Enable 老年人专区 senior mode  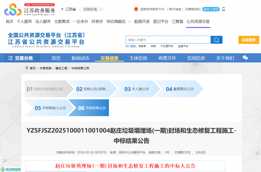(211, 9)
